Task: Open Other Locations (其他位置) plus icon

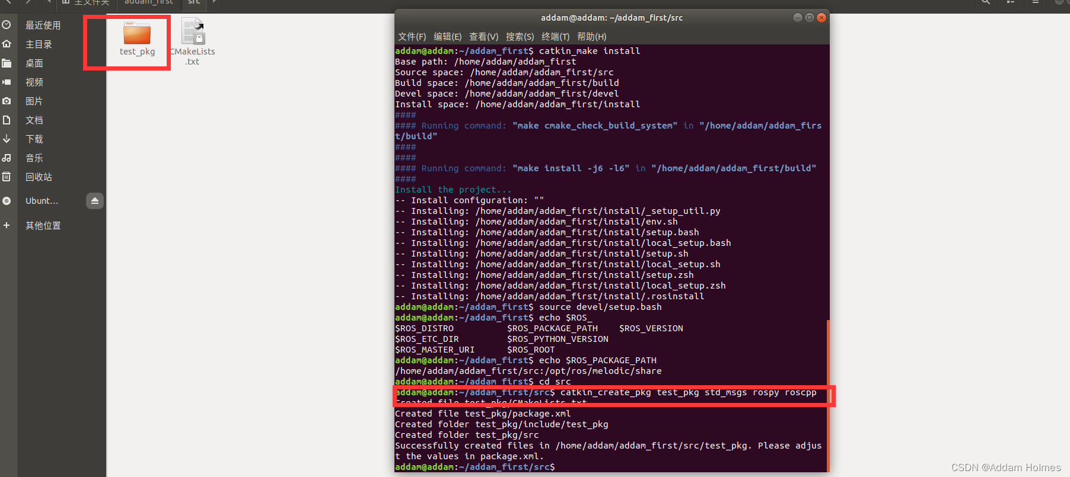Action: tap(7, 225)
